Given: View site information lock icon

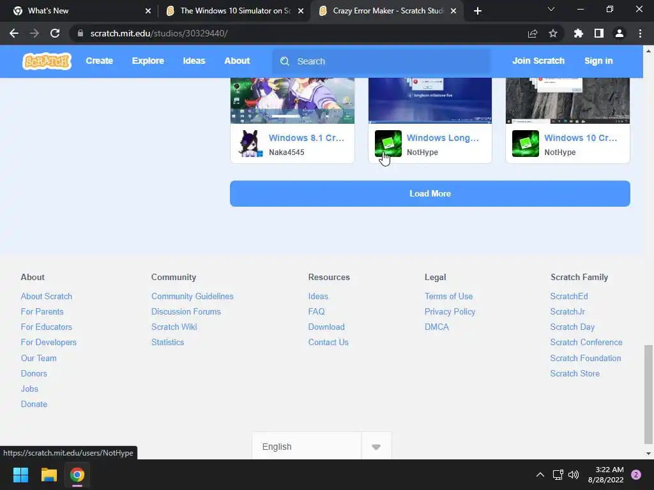Looking at the screenshot, I should (80, 33).
